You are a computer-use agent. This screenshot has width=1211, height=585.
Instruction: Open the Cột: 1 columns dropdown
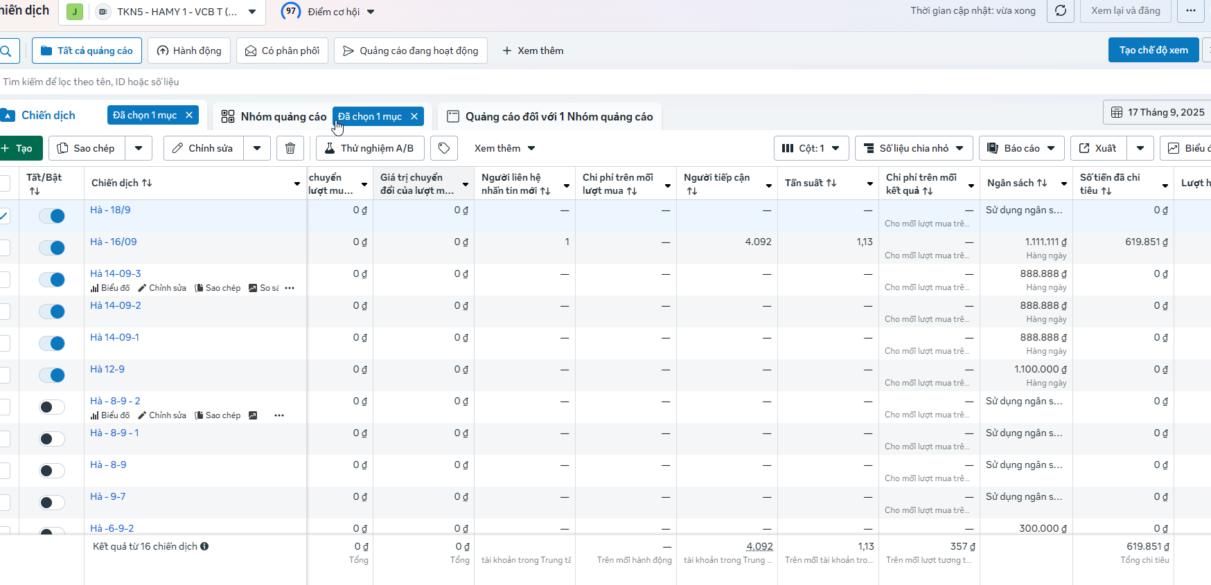[x=811, y=148]
